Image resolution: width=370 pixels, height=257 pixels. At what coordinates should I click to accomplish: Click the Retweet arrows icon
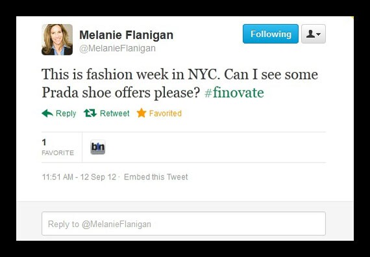(x=90, y=113)
